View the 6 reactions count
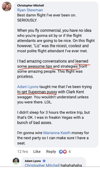This screenshot has height=169, width=100. pos(70,152)
